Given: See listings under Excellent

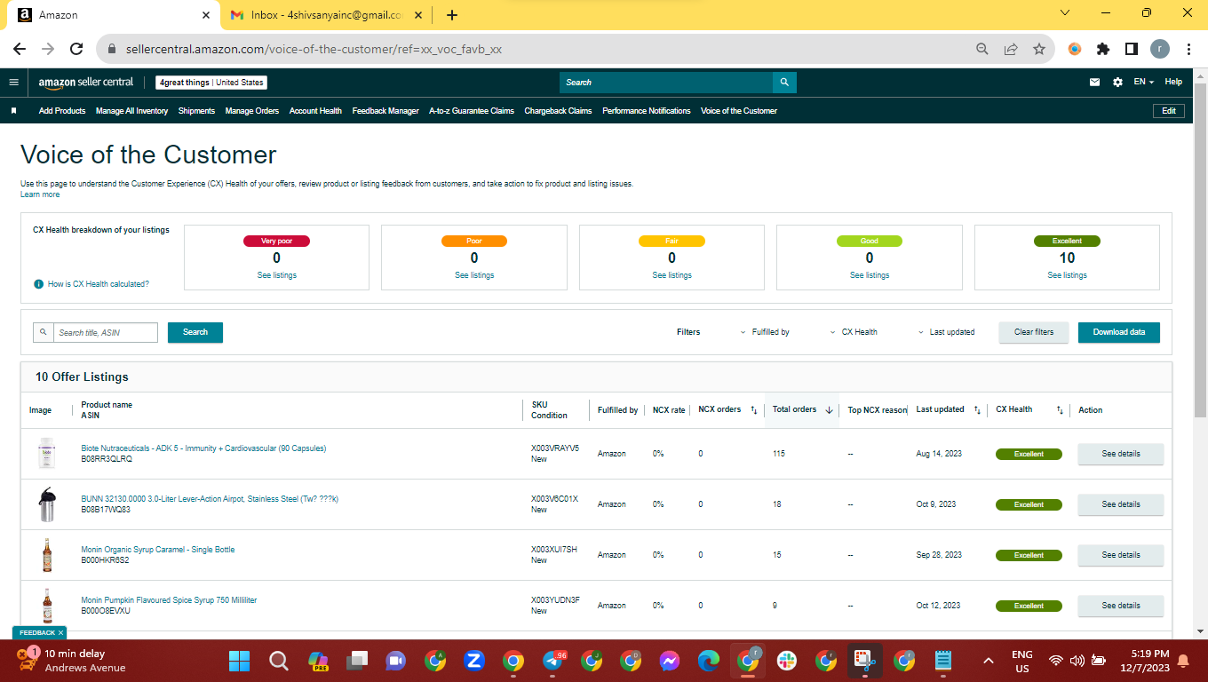Looking at the screenshot, I should coord(1067,275).
